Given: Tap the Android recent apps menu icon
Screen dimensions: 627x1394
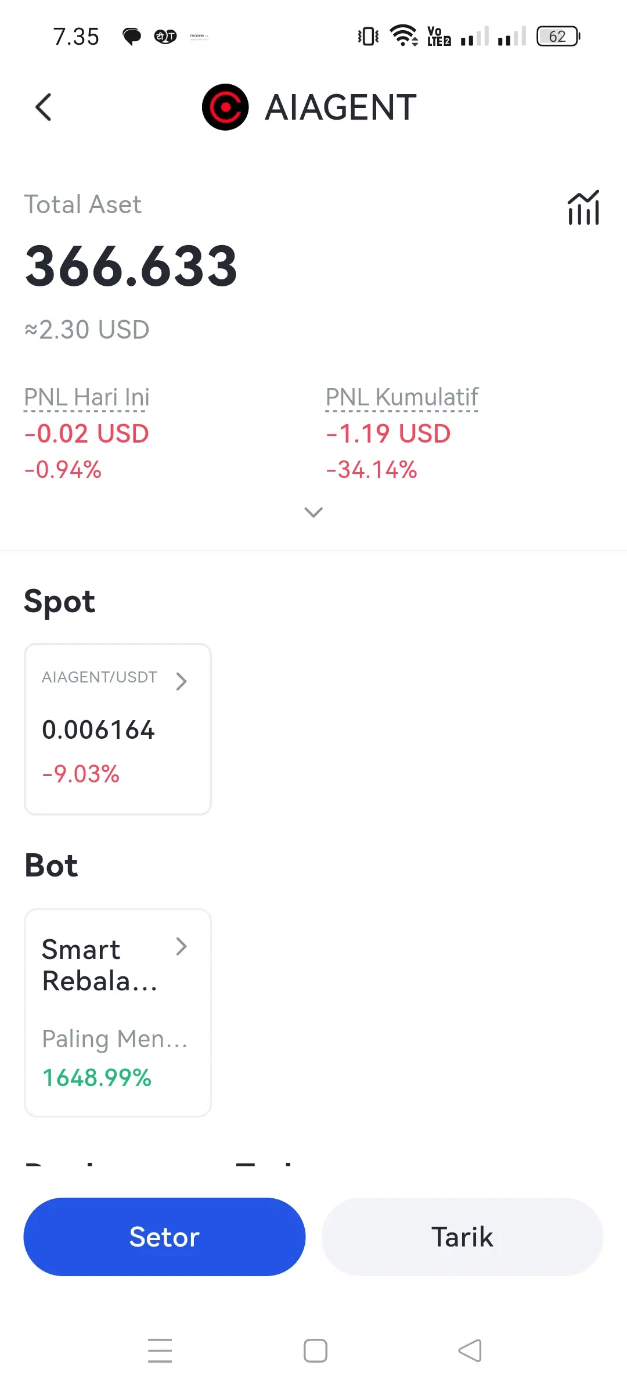Looking at the screenshot, I should point(160,1350).
